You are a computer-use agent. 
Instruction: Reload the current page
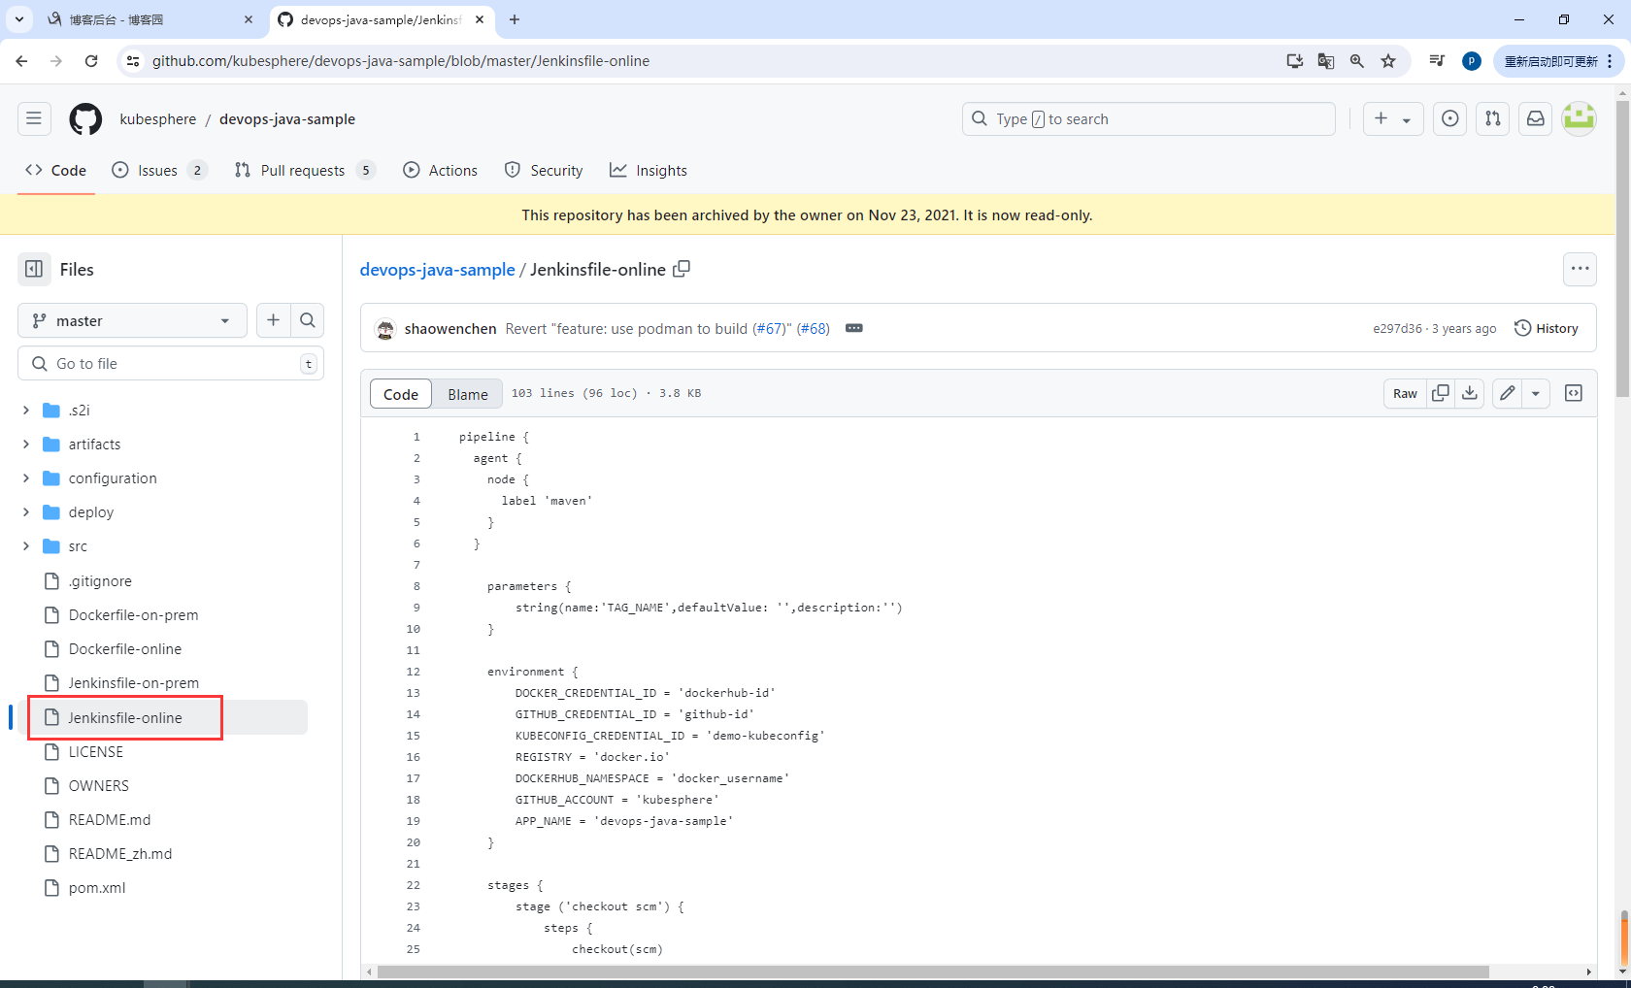pos(91,61)
